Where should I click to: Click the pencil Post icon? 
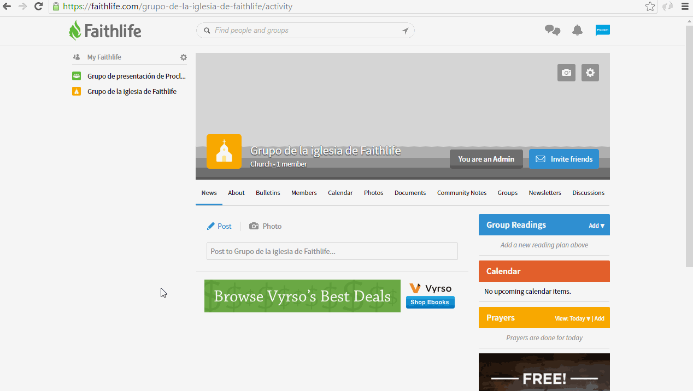click(210, 226)
